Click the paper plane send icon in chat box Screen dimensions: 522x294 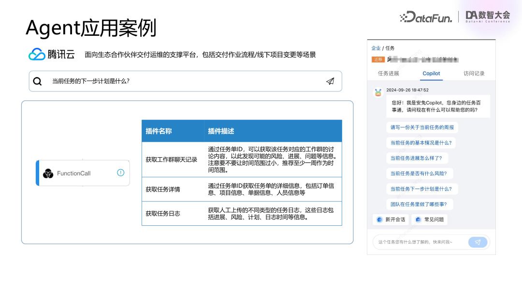tap(478, 242)
